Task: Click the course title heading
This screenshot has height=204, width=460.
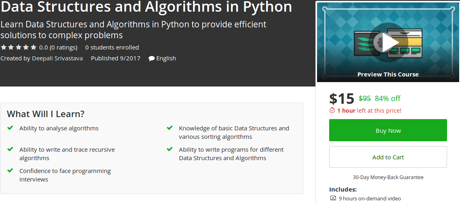Action: [x=146, y=7]
